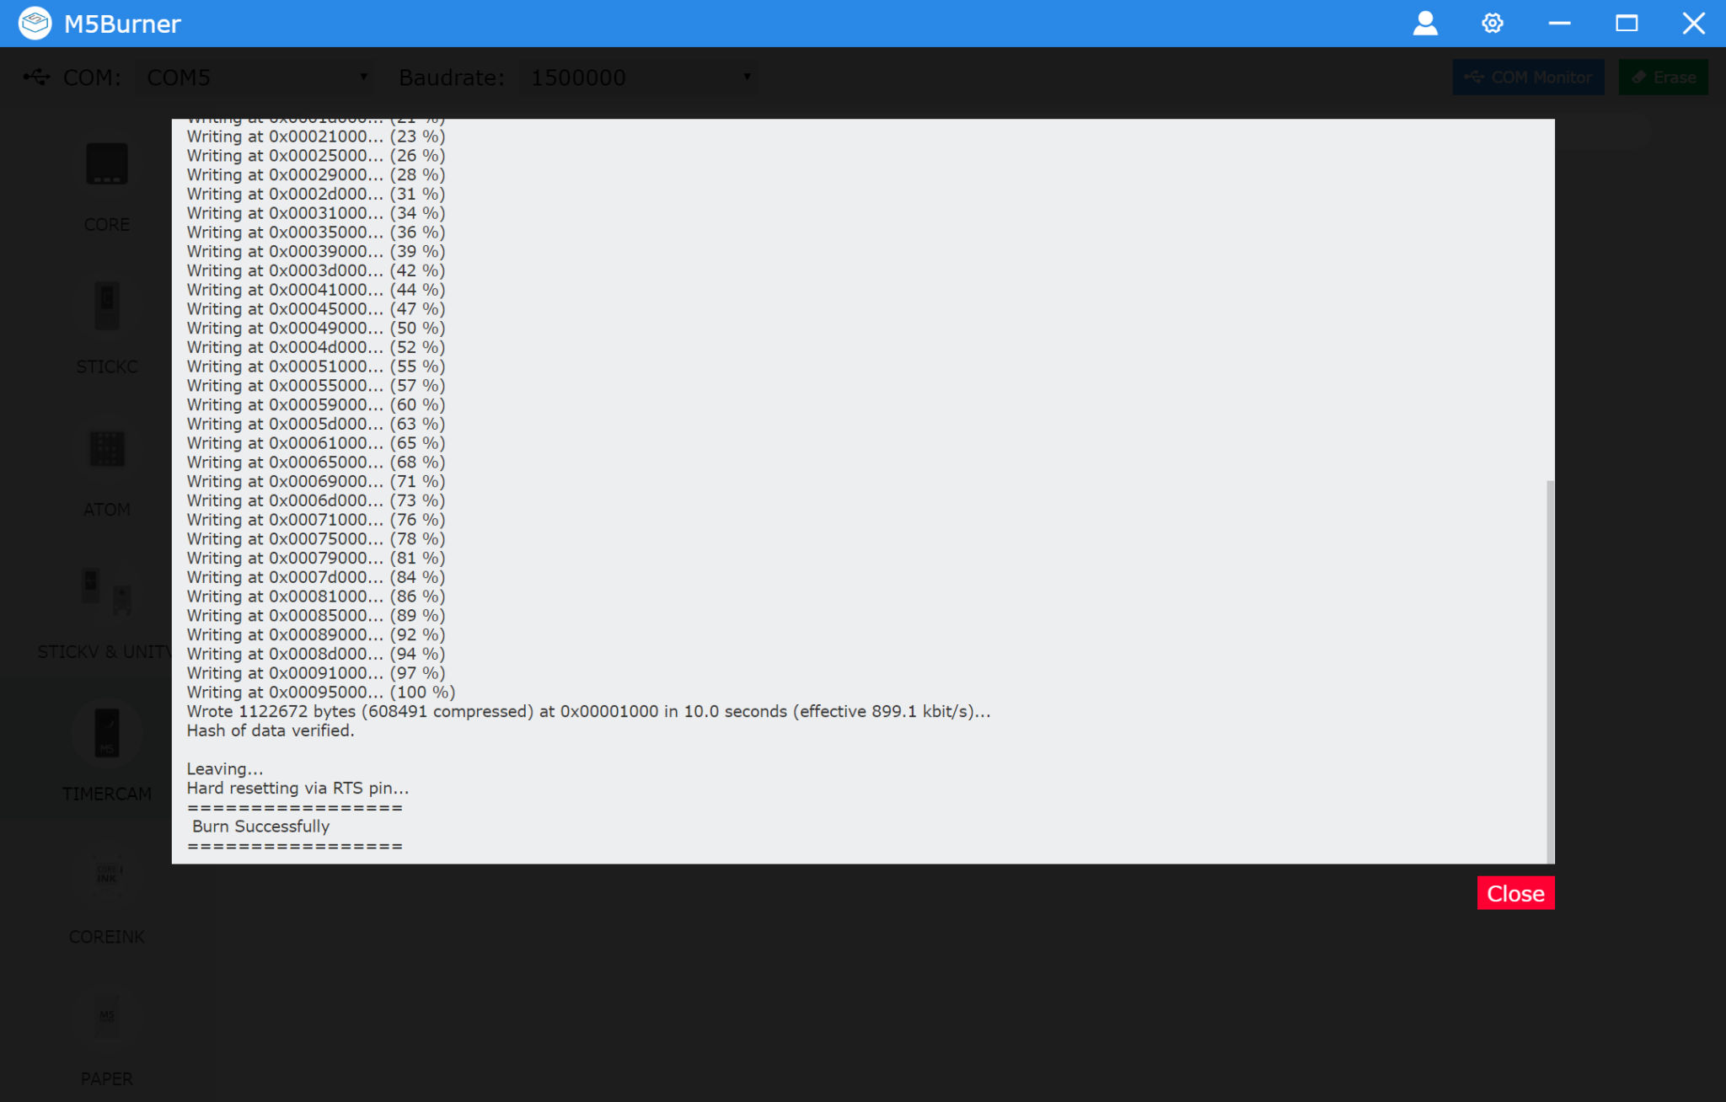Select the STICKC device icon
Screen dimensions: 1726x1102
[x=107, y=305]
